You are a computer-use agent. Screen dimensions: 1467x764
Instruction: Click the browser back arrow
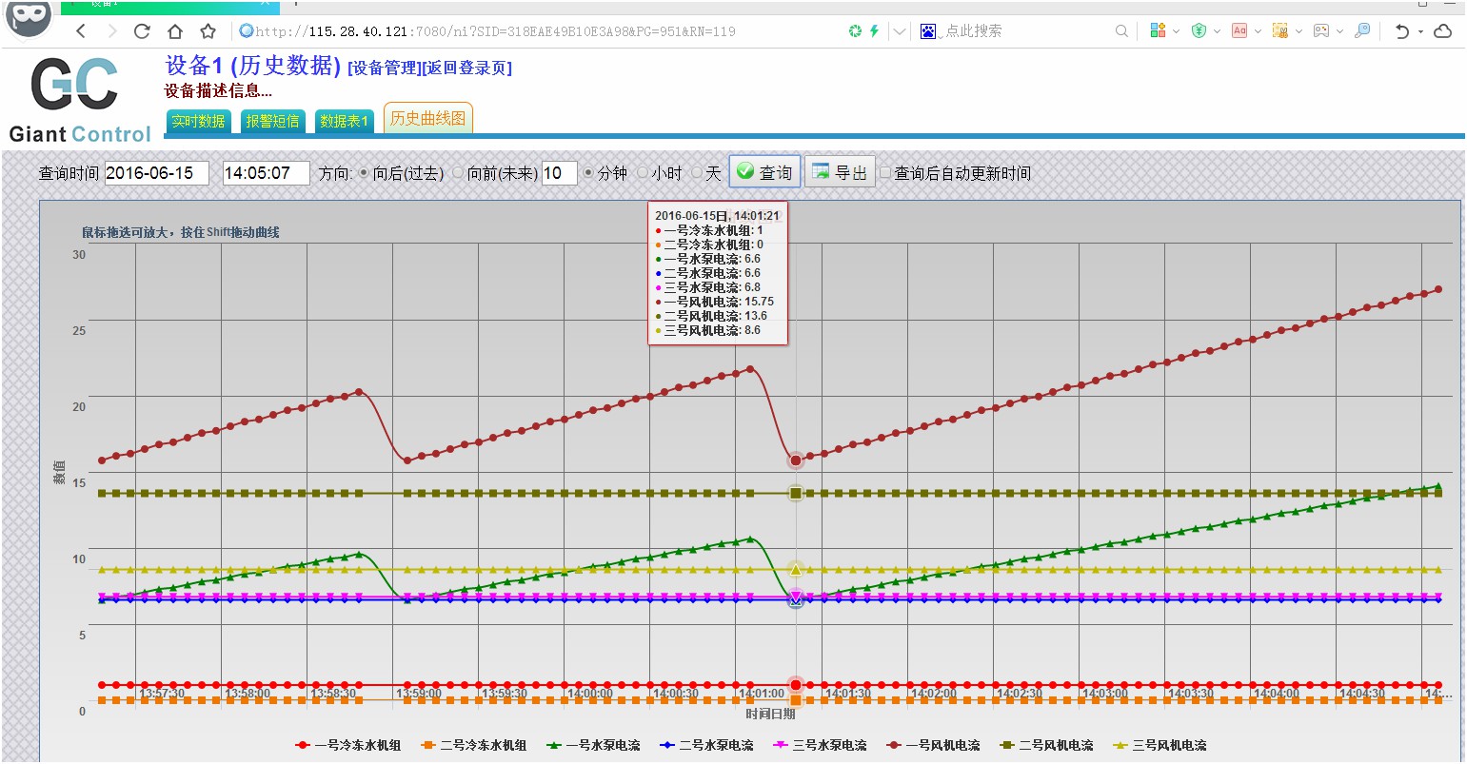point(81,31)
